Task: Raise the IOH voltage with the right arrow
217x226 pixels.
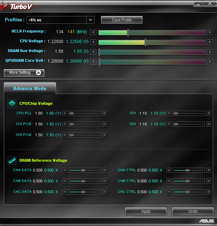Action: click(209, 124)
